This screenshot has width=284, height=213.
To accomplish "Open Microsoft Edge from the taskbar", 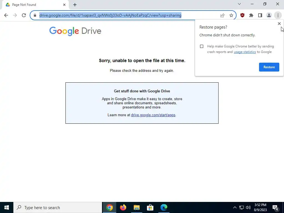I will coord(164,207).
